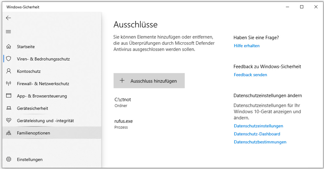Expand the rufus.exe process exclusion
Screen dimensions: 324x169
[x=149, y=124]
